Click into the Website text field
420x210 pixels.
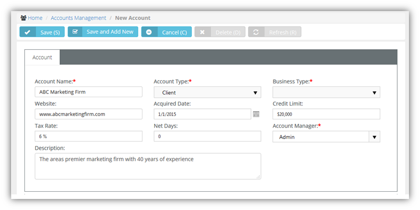(x=88, y=114)
